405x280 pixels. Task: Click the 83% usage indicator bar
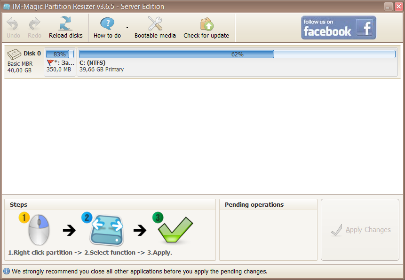59,54
